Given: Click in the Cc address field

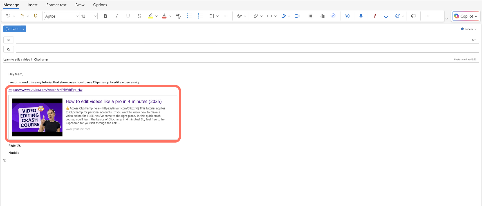Looking at the screenshot, I should tap(247, 49).
